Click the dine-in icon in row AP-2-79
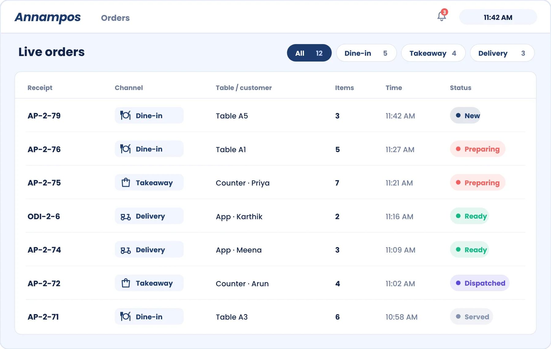 click(126, 115)
